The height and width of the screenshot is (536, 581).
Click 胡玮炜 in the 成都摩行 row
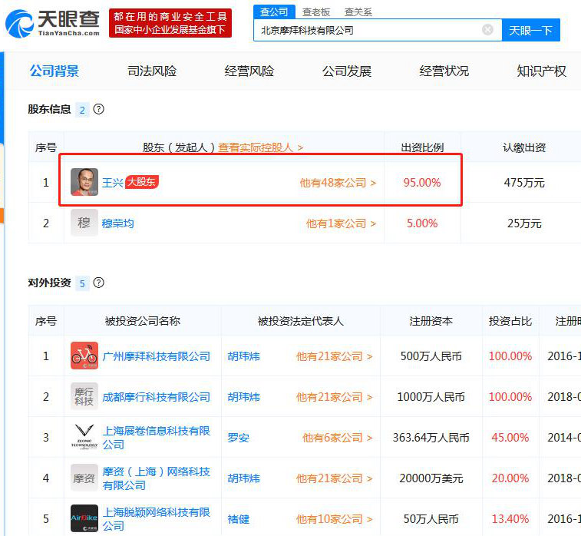pyautogui.click(x=244, y=397)
